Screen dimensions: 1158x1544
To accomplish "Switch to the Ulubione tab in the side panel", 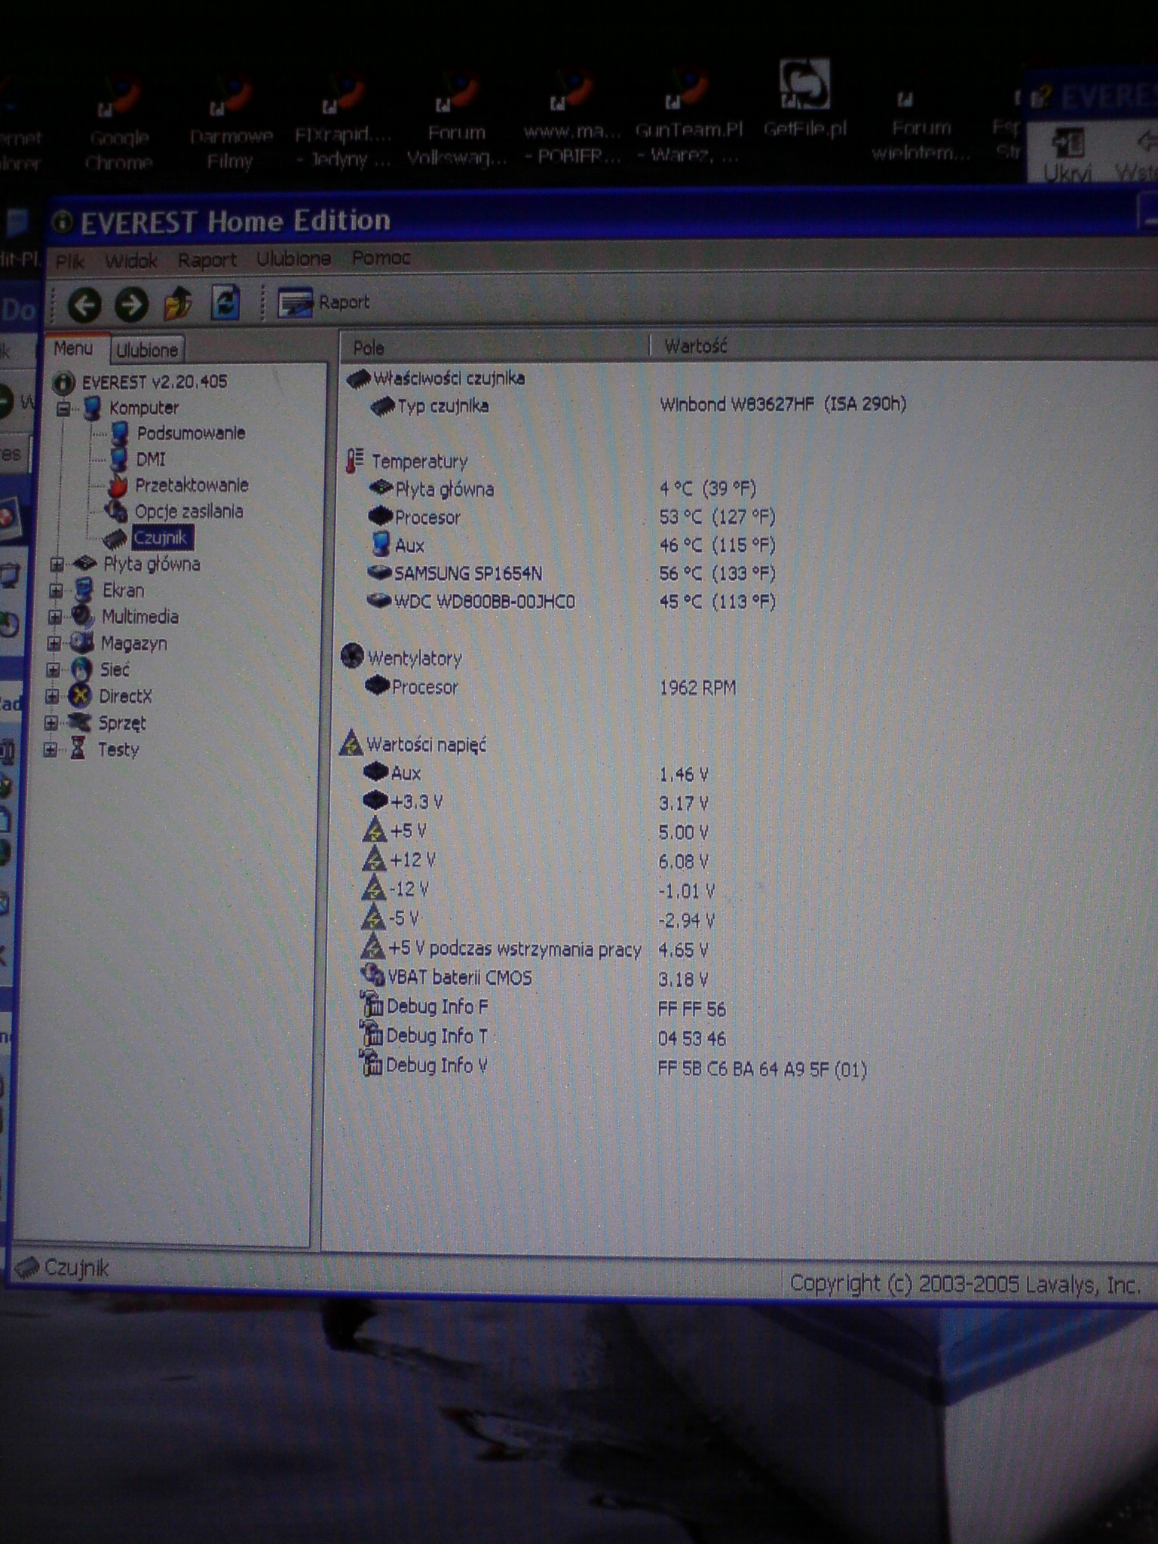I will [x=148, y=350].
